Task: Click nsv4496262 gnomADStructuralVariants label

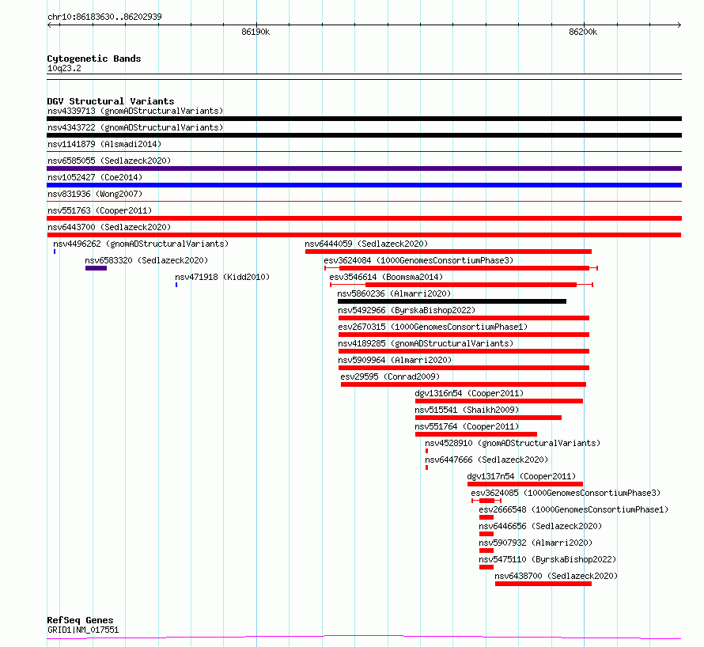Action: click(x=141, y=244)
